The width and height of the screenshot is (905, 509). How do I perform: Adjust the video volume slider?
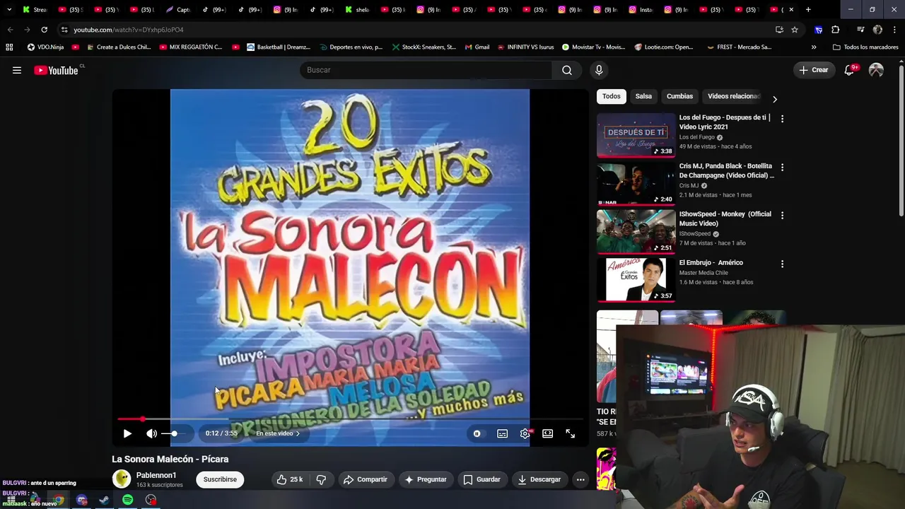(x=174, y=433)
